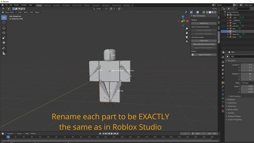Expand the Viewport Display panel

click(234, 116)
